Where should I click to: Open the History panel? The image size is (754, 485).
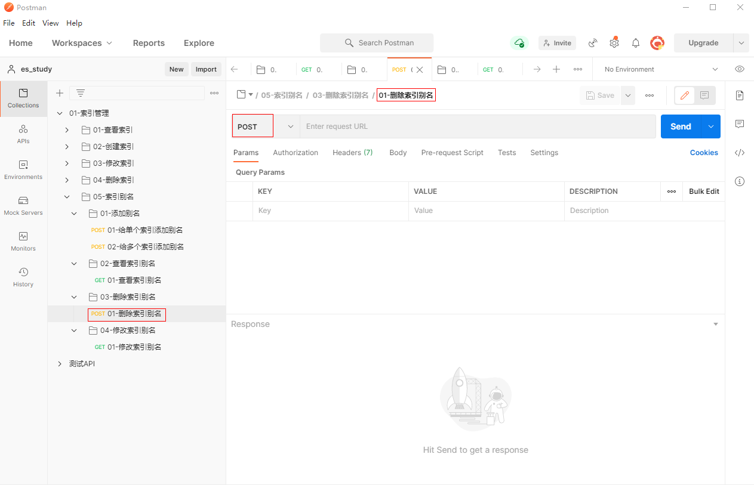tap(23, 277)
